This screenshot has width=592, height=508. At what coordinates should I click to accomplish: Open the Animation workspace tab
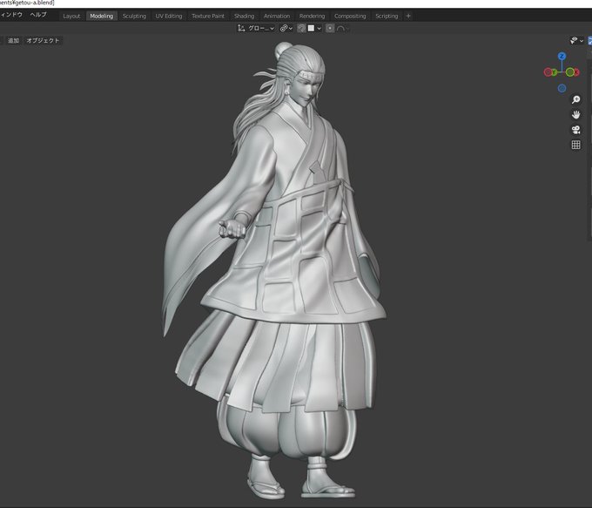tap(277, 16)
